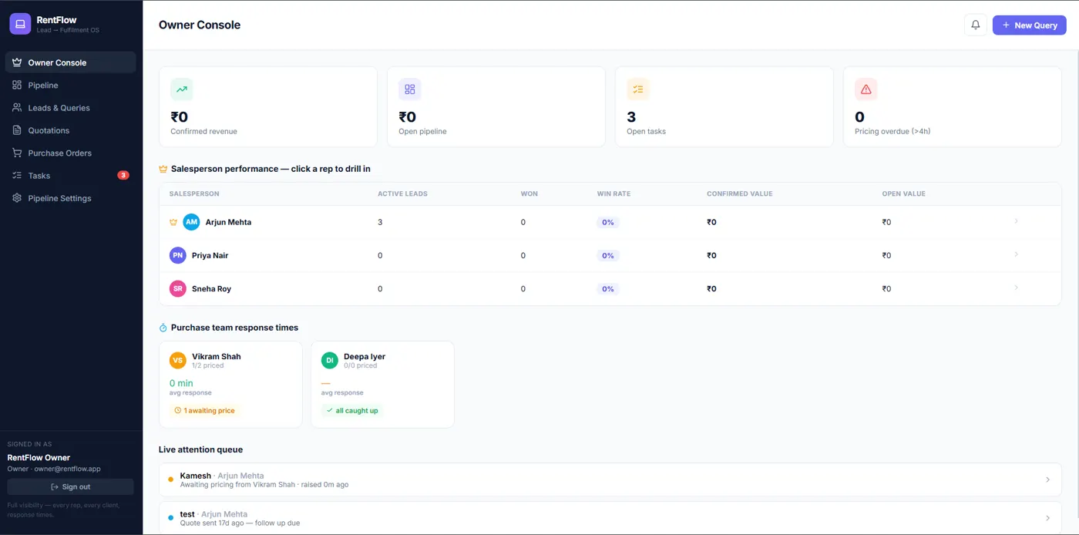1079x535 pixels.
Task: Click the 'Live attention queue' heading
Action: pyautogui.click(x=200, y=449)
